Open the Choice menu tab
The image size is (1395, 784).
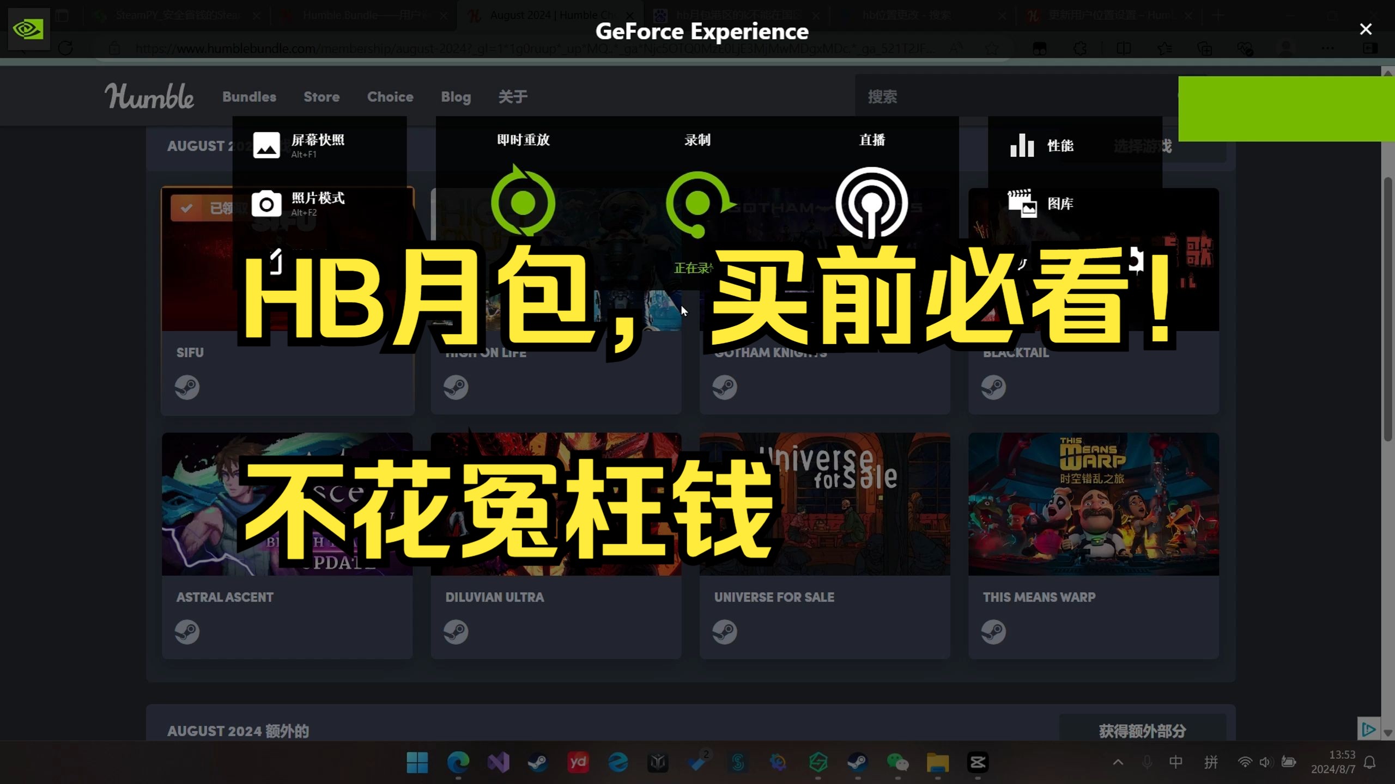click(x=390, y=96)
